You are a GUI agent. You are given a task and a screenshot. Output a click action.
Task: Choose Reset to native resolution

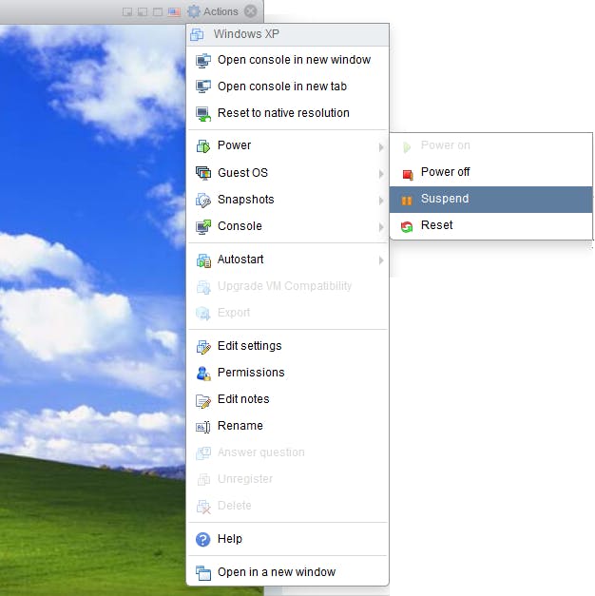click(x=287, y=113)
